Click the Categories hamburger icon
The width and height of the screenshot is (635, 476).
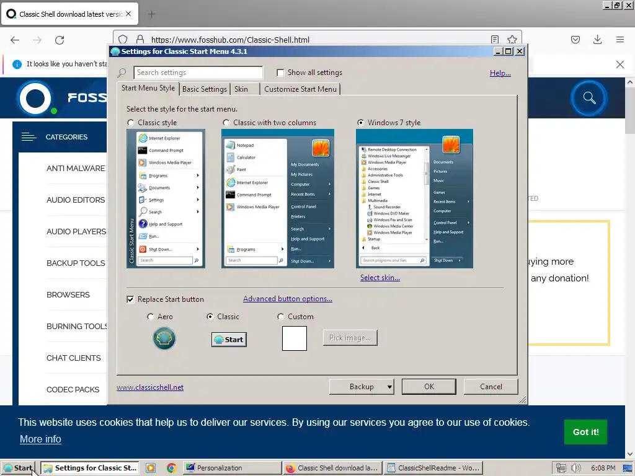tap(29, 137)
